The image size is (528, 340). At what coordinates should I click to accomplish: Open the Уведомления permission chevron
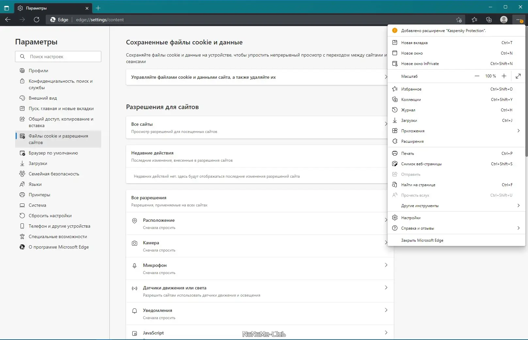[386, 310]
